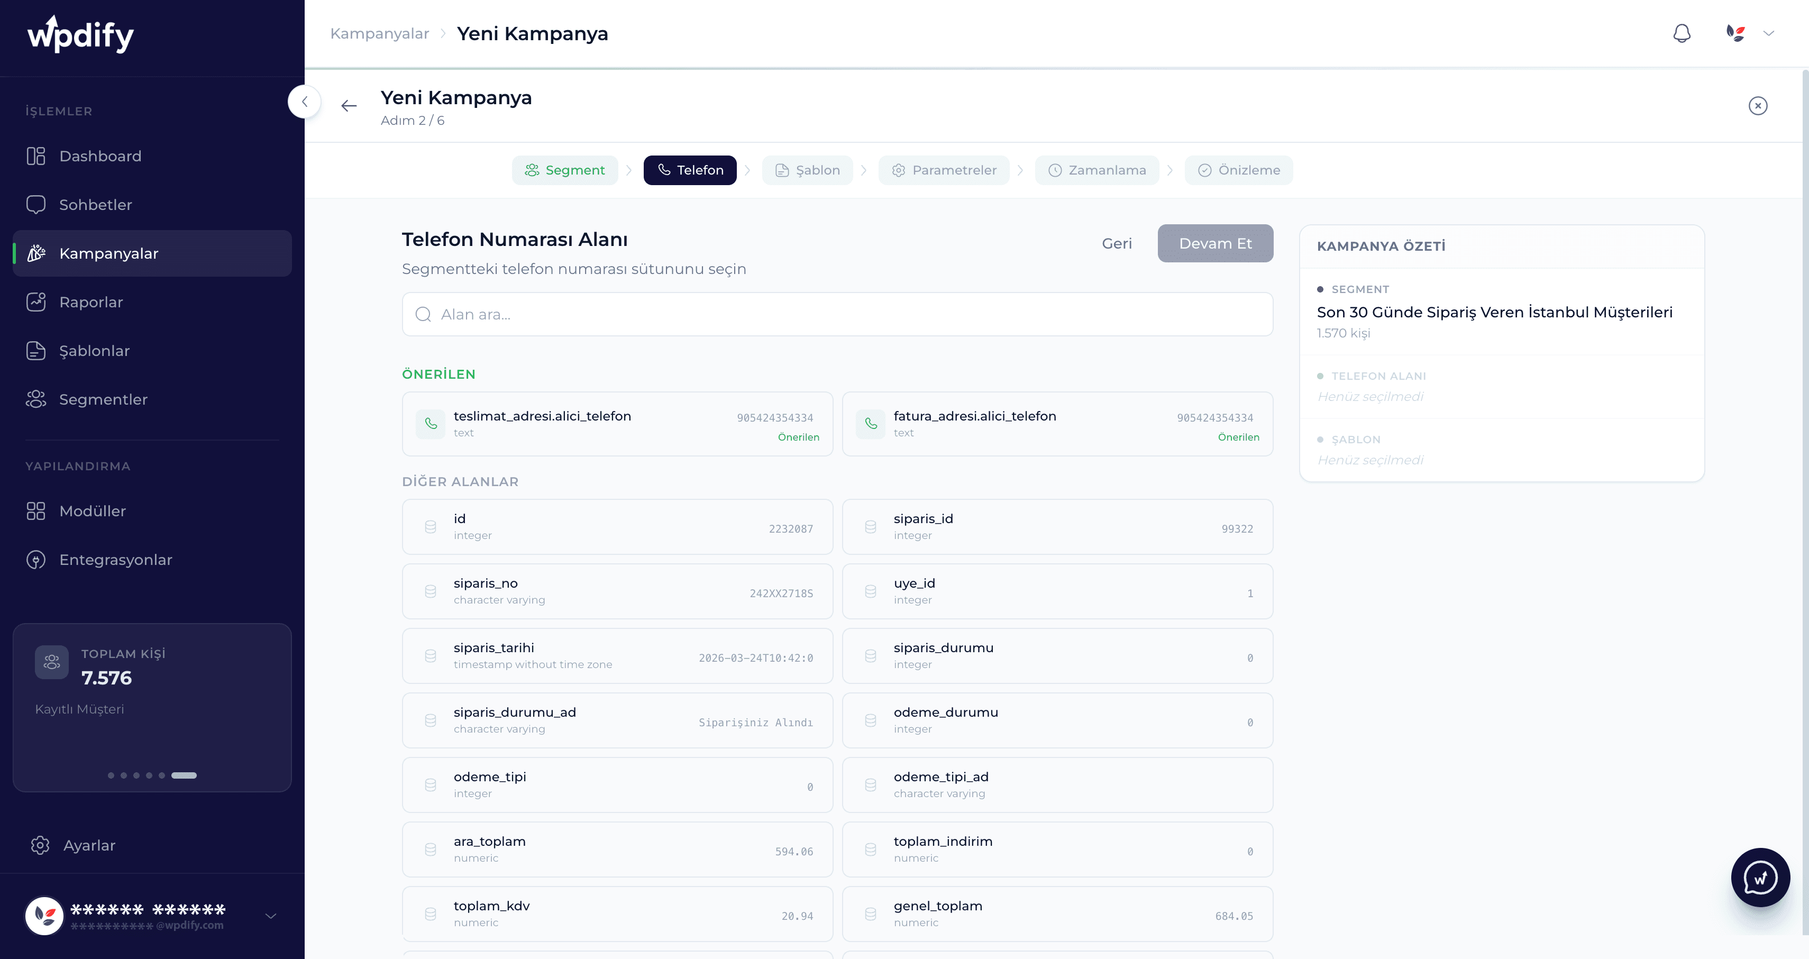The height and width of the screenshot is (959, 1809).
Task: Click the page vertical scrollbar
Action: coord(1805,502)
